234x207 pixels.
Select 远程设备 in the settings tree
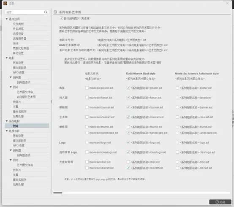(18, 33)
